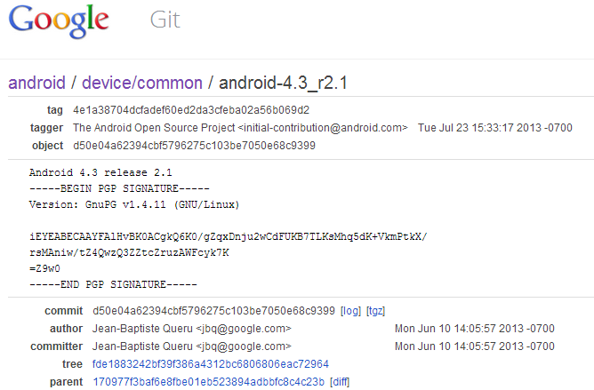
Task: Click the Google logo
Action: pyautogui.click(x=59, y=20)
